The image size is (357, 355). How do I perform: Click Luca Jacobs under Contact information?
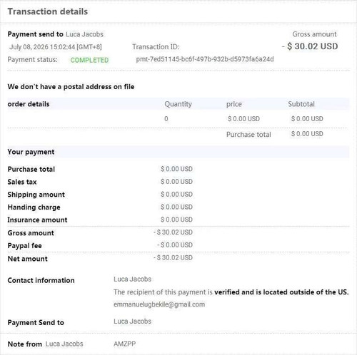132,279
